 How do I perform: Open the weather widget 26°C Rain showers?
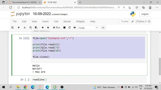coord(104,87)
